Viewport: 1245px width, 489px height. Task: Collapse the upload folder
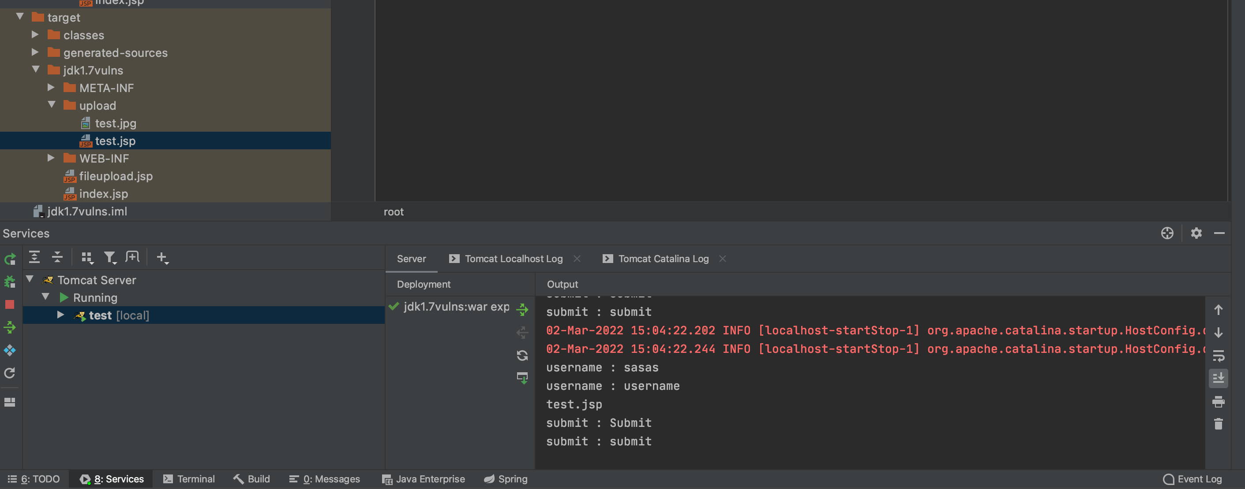pos(52,105)
